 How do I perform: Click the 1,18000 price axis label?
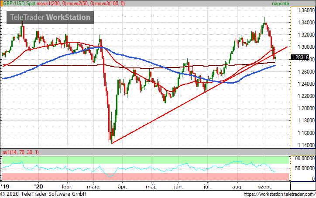click(306, 121)
